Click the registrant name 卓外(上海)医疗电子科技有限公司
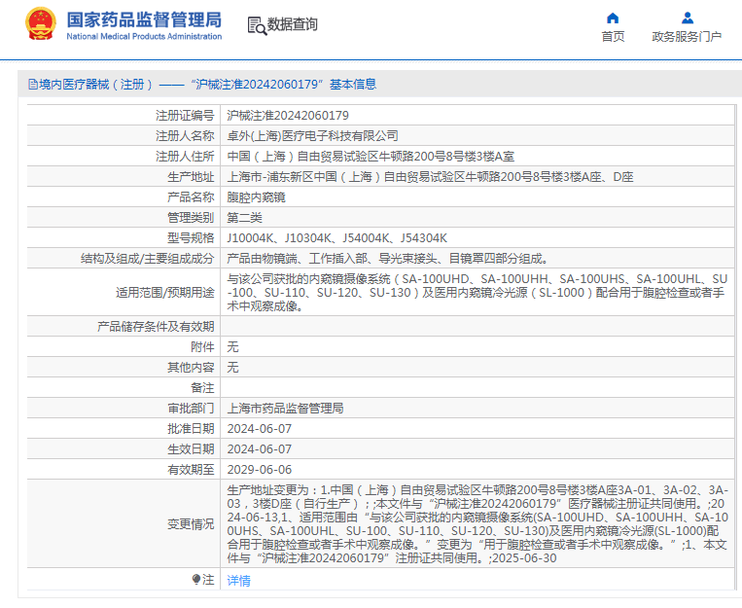 tap(312, 136)
